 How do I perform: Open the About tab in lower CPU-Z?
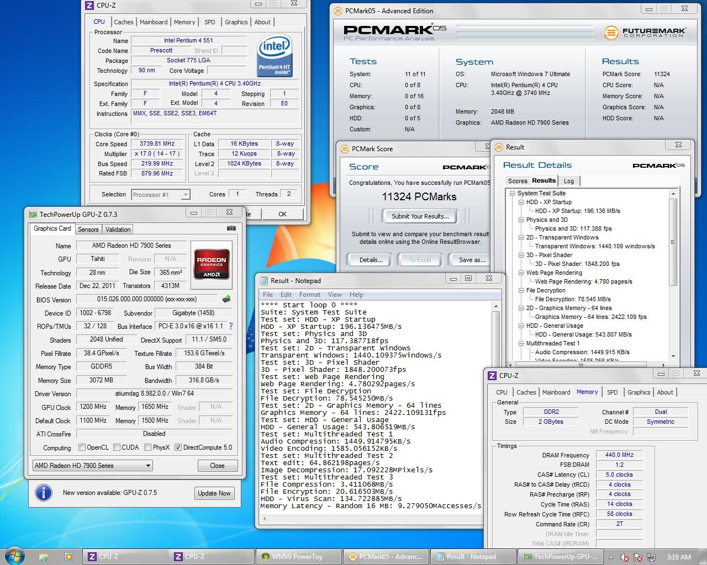[665, 392]
